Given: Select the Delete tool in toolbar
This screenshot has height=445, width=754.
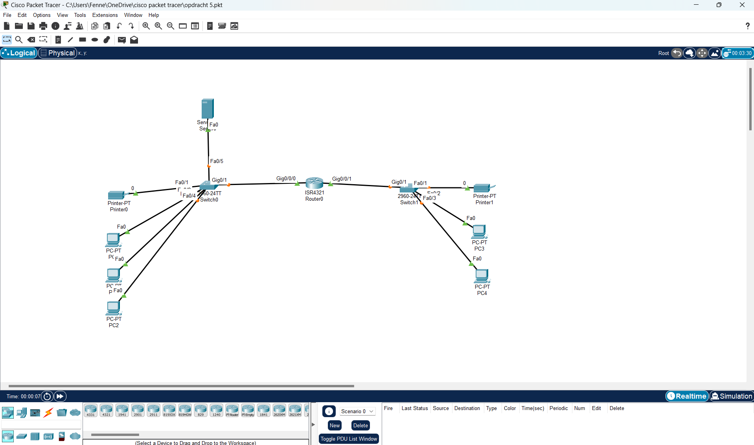Looking at the screenshot, I should pos(31,40).
